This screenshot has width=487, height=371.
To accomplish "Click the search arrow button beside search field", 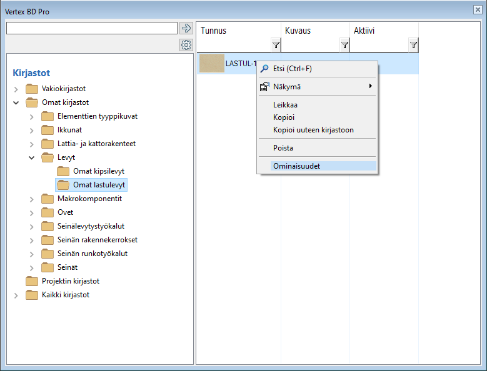I will [186, 28].
